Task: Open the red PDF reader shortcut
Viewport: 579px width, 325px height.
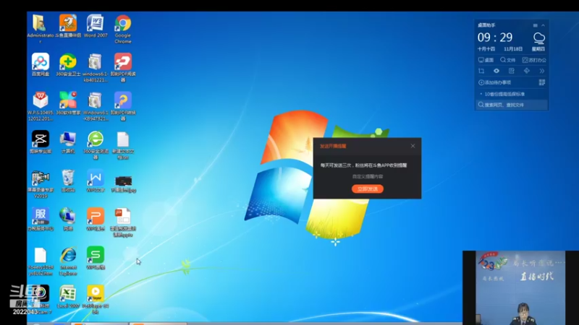Action: pos(123,67)
